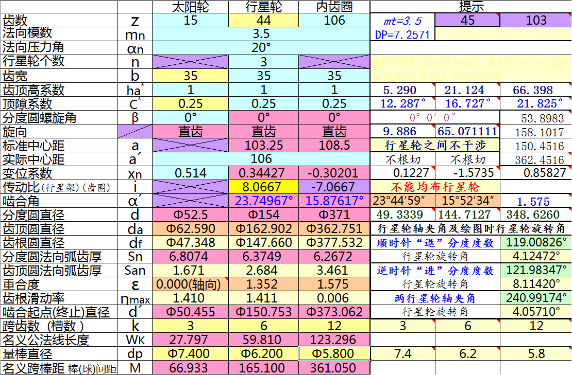Click the planet rotation angle 8.11420°
This screenshot has height=375, width=572.
pyautogui.click(x=536, y=284)
